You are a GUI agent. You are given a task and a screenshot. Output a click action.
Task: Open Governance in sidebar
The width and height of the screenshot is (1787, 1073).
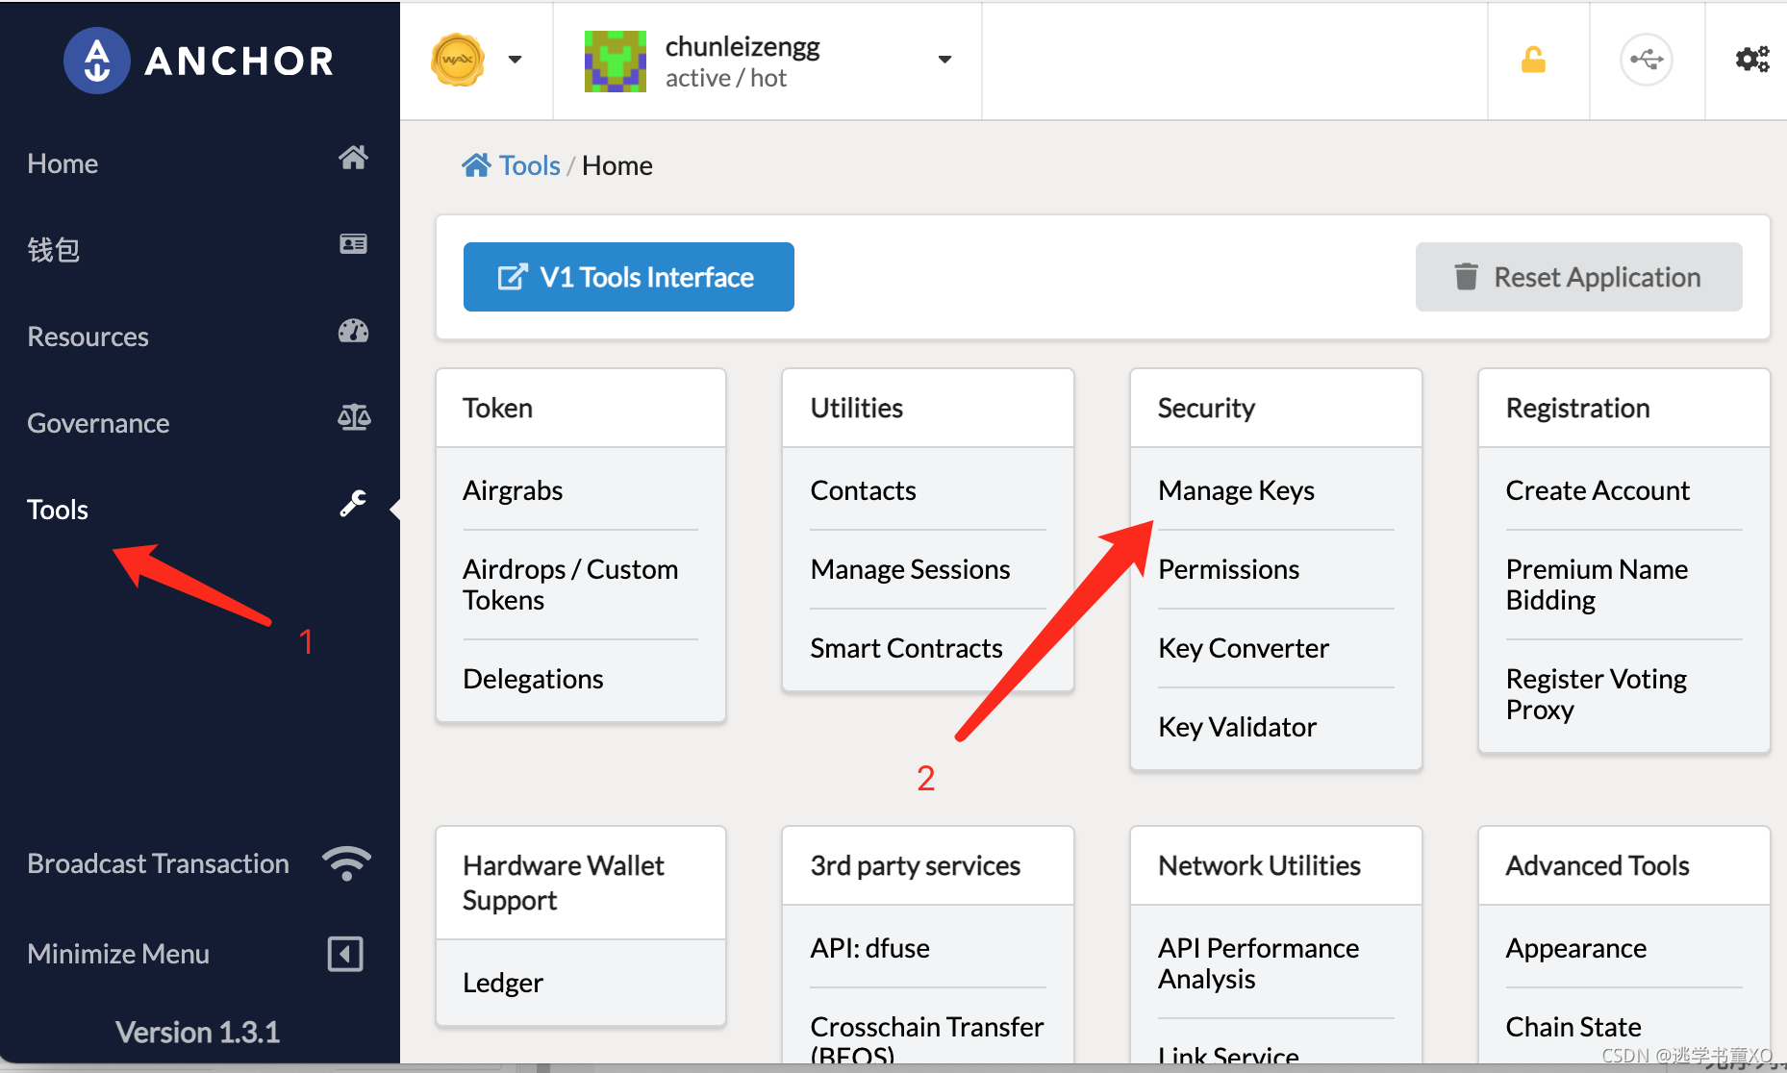pyautogui.click(x=98, y=423)
